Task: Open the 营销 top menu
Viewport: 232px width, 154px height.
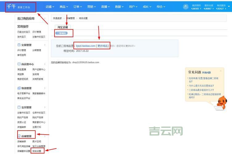Action: [x=92, y=7]
